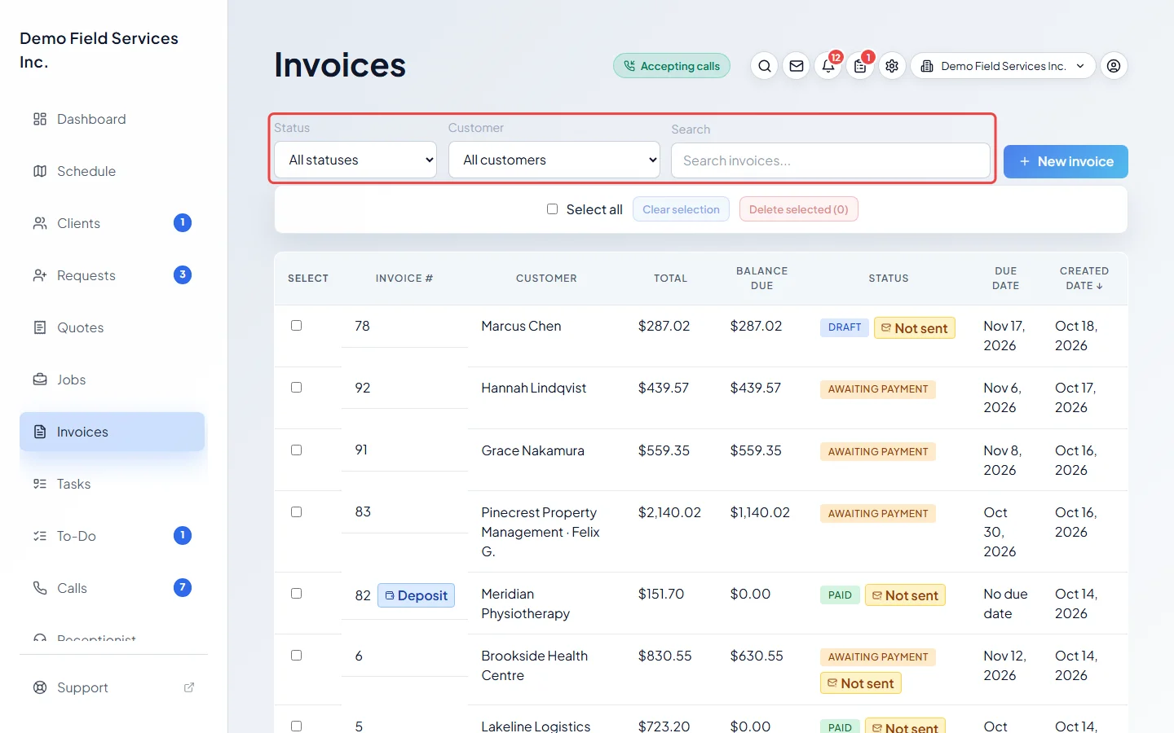Sort by the Created Date column header
Screen dimensions: 1174x733
pos(1084,279)
